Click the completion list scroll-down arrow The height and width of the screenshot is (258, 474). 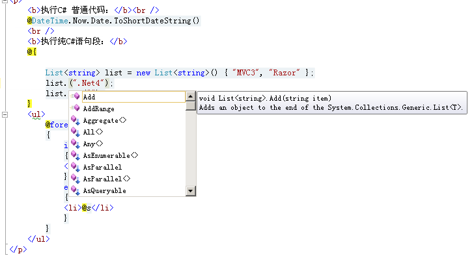click(190, 190)
